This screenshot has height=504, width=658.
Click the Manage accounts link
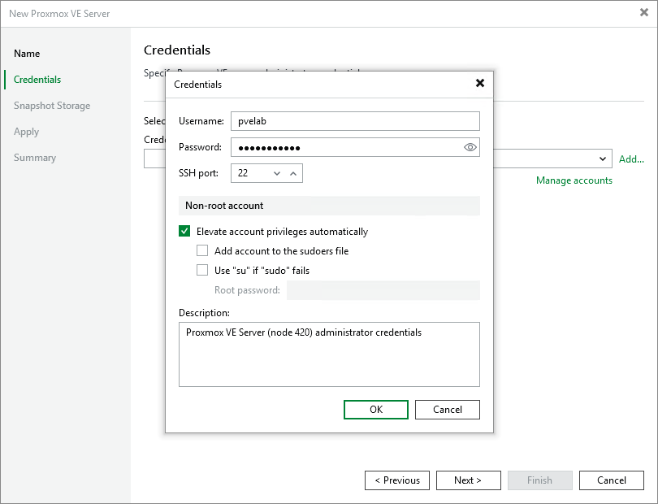[x=574, y=180]
